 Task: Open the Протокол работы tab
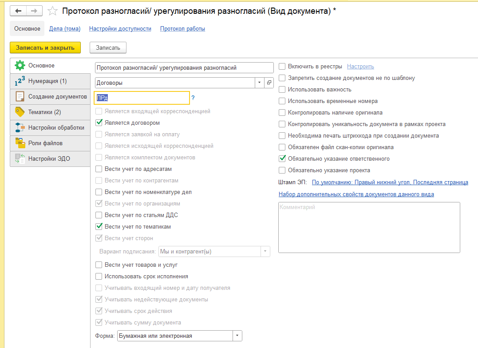click(182, 29)
